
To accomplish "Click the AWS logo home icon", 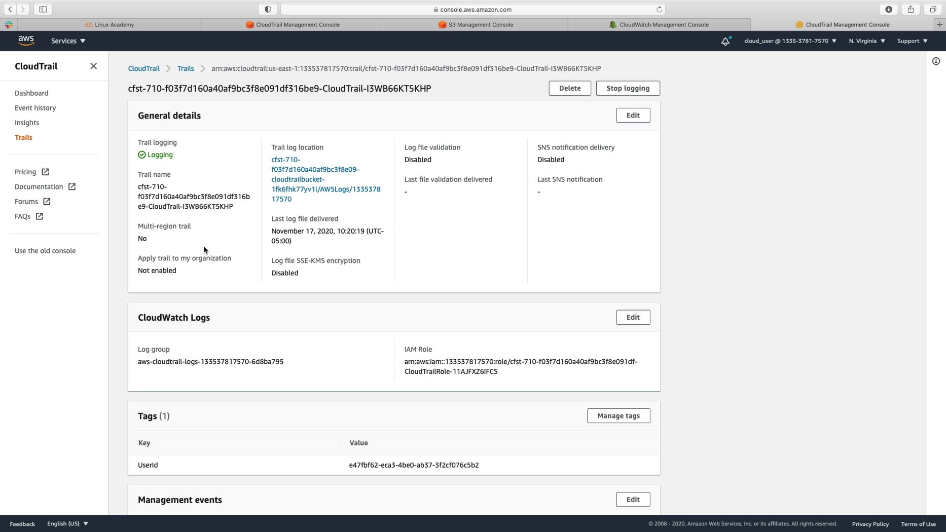I will 26,41.
